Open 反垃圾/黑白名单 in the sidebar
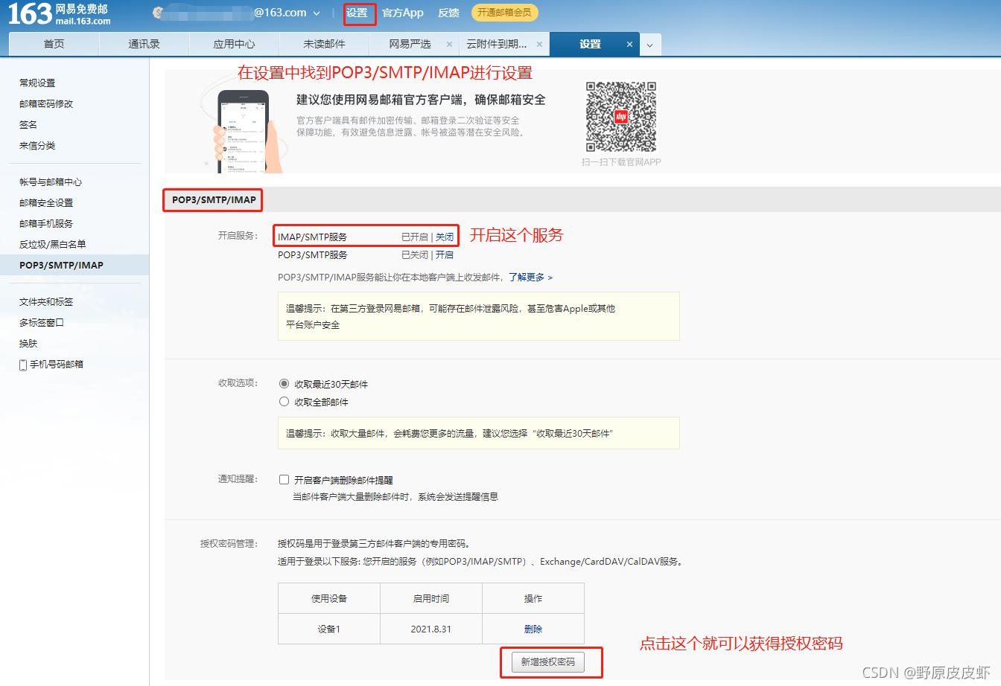The height and width of the screenshot is (686, 1001). coord(53,245)
